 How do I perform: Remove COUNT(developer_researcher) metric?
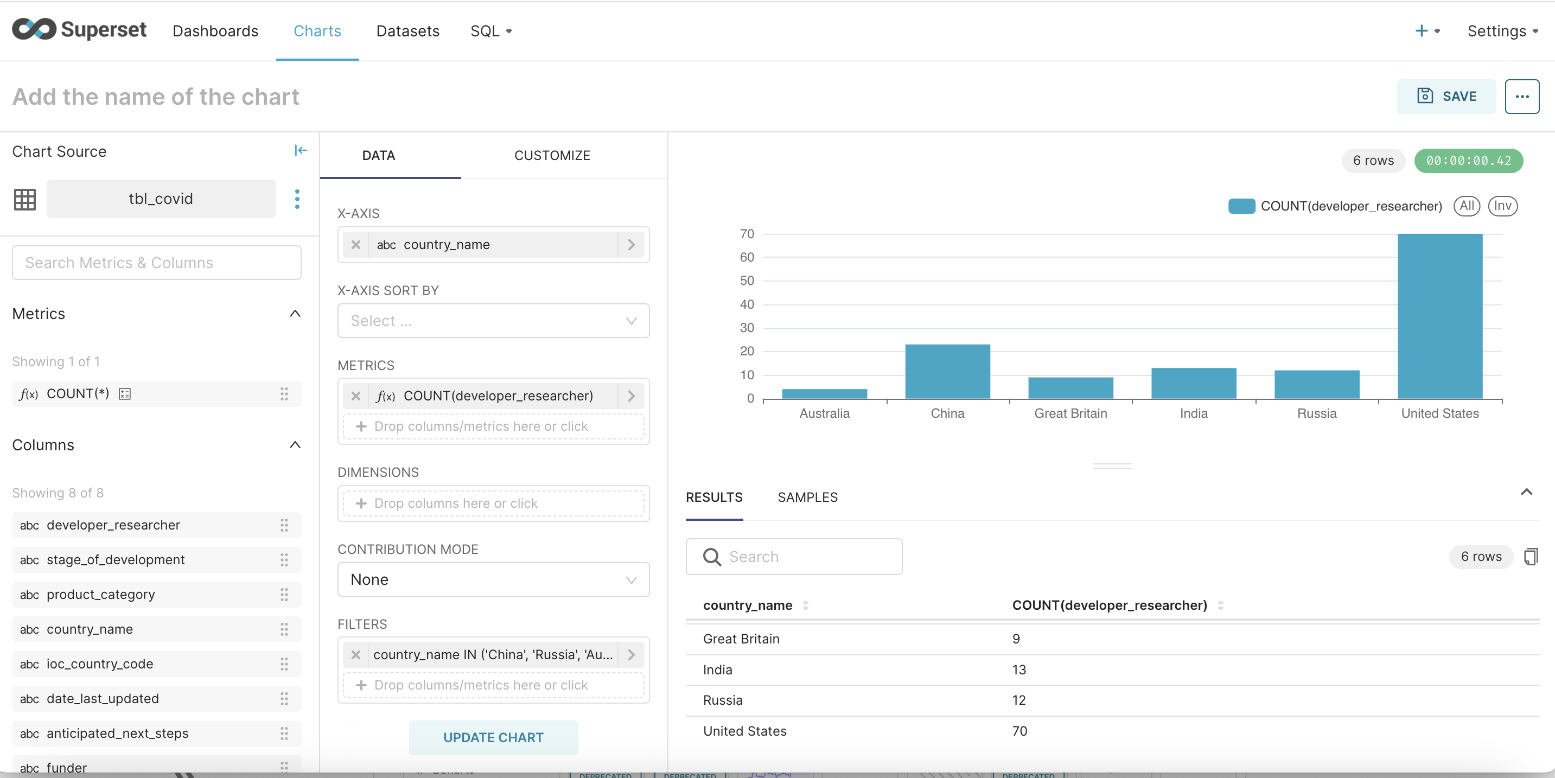355,396
